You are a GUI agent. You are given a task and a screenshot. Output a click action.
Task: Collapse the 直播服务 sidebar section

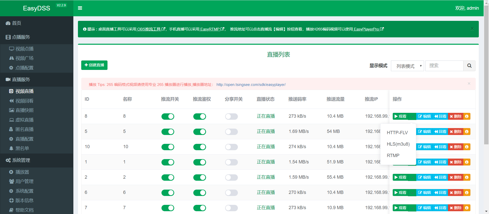[37, 80]
